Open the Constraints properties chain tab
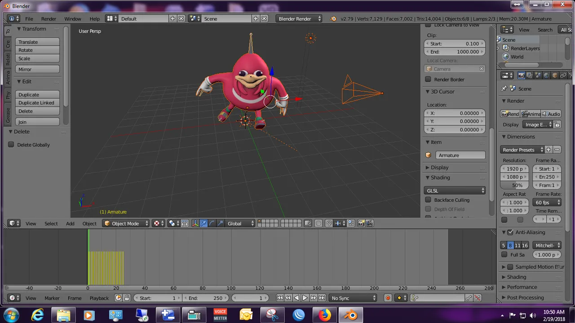 563,75
